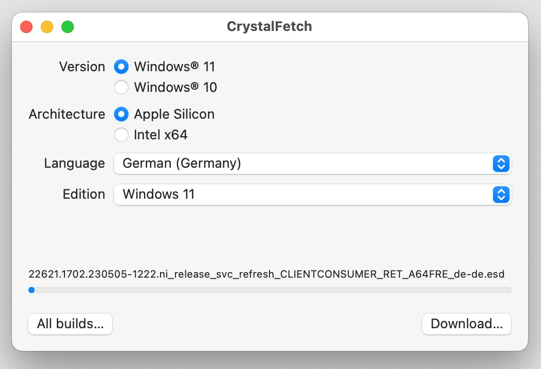Expand the Edition dropdown showing Windows 11

[304, 195]
